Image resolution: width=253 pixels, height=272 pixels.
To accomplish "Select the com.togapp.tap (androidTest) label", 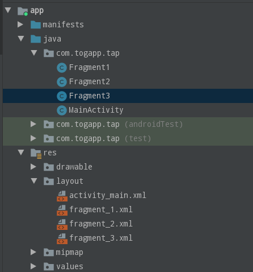I will 120,125.
